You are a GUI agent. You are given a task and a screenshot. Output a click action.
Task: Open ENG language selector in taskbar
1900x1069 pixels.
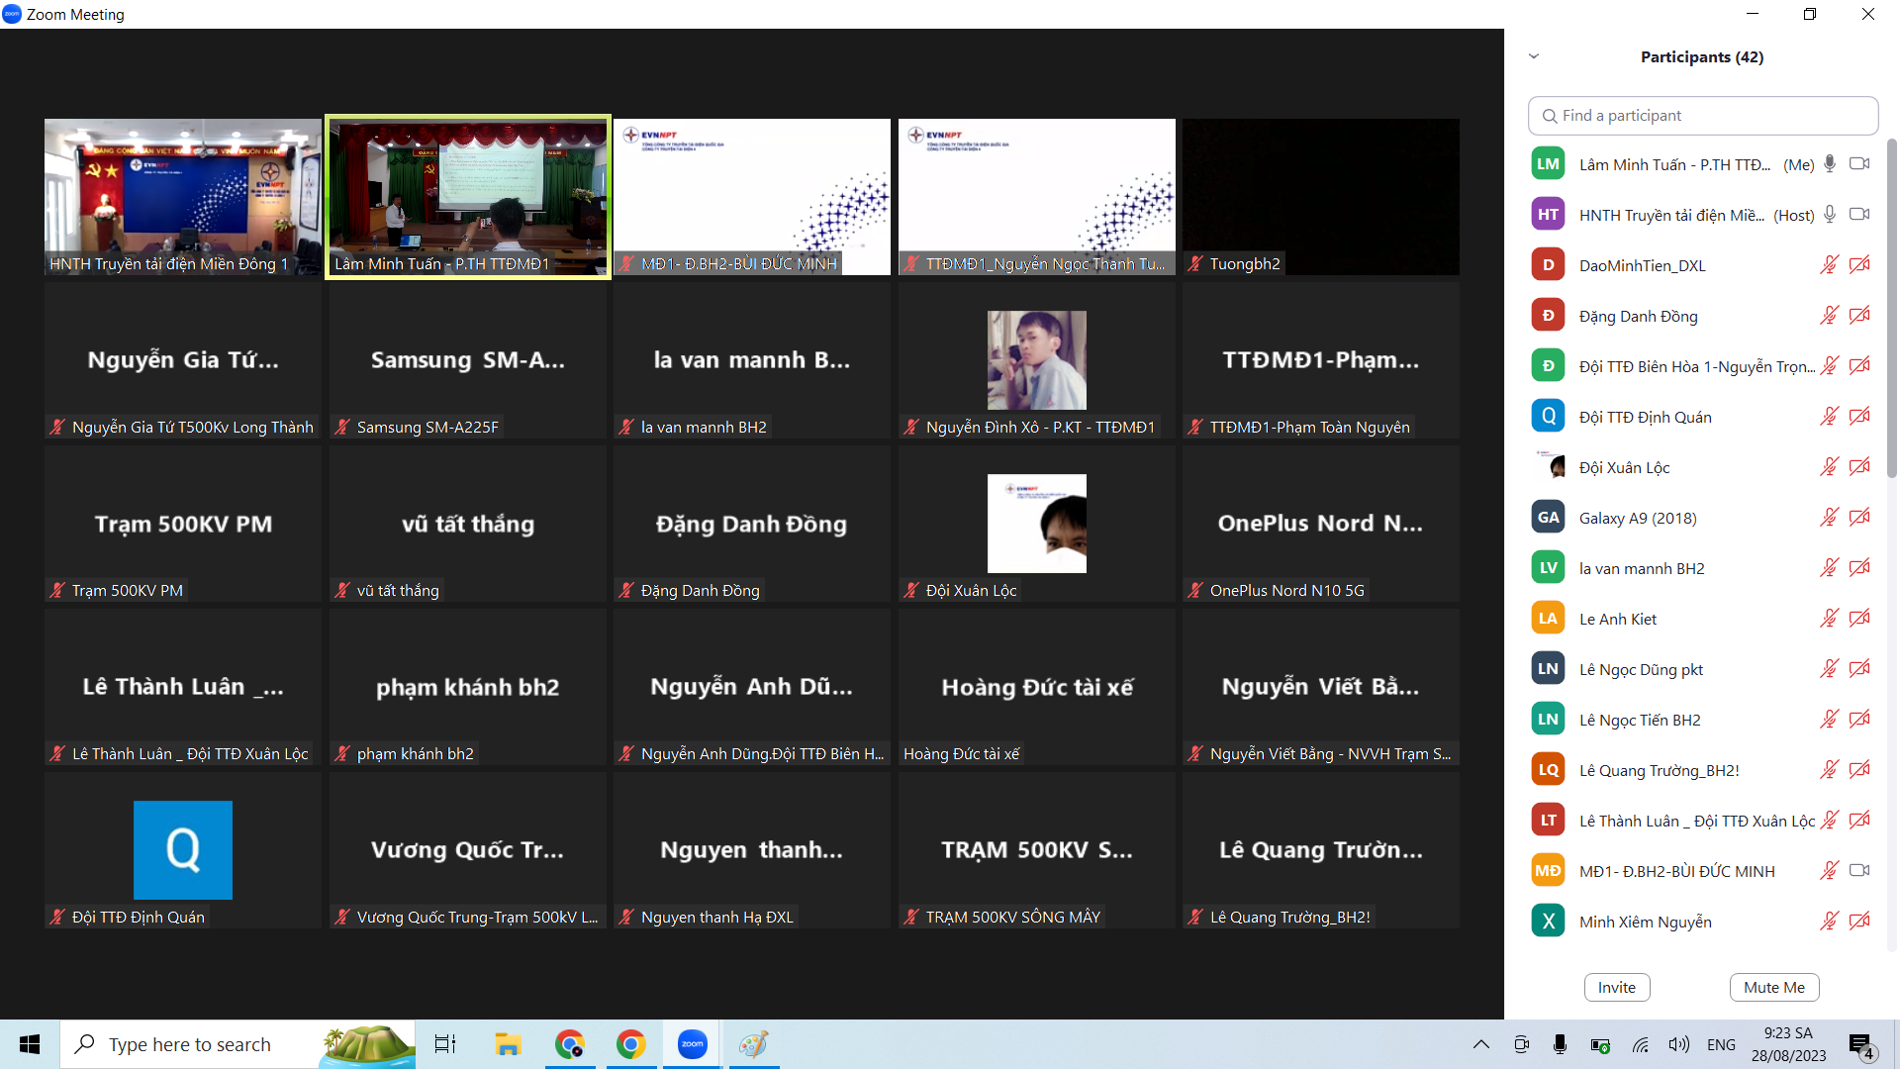(x=1721, y=1044)
